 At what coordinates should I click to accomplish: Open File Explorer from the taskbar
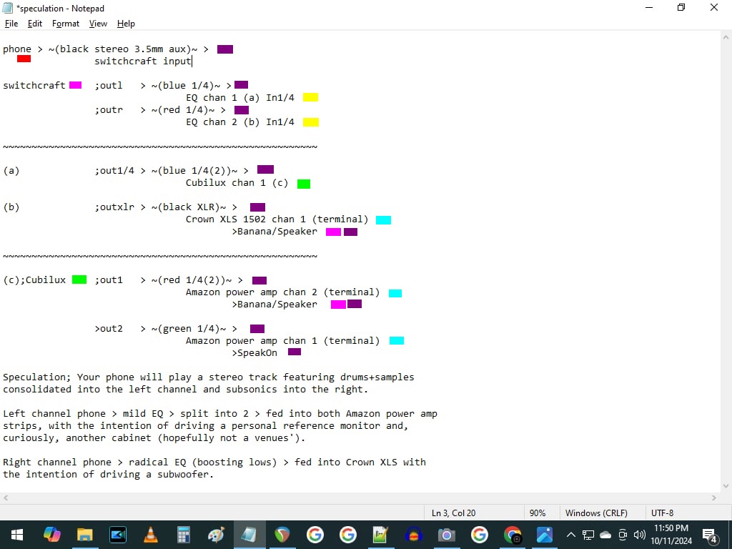[x=85, y=535]
